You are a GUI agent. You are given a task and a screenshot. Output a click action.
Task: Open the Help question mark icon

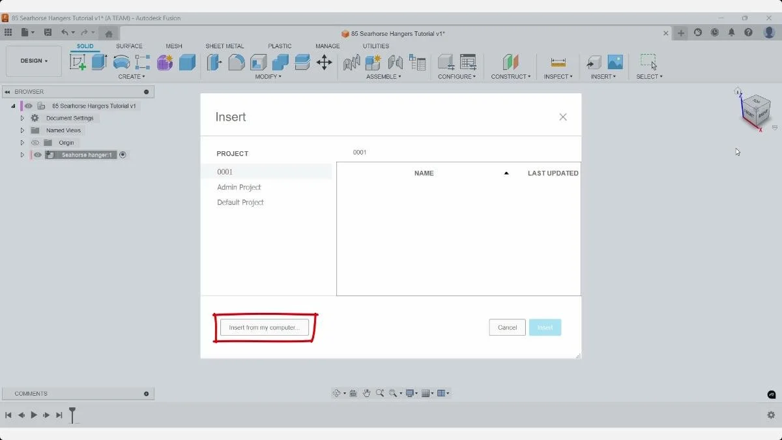[x=749, y=33]
